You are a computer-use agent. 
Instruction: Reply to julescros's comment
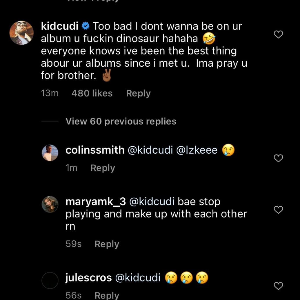pos(107,295)
